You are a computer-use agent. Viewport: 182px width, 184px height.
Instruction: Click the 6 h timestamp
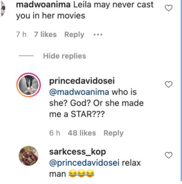(x=55, y=133)
